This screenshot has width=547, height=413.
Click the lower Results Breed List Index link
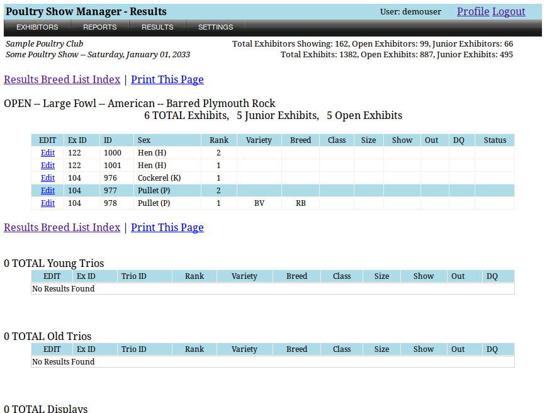[x=62, y=227]
